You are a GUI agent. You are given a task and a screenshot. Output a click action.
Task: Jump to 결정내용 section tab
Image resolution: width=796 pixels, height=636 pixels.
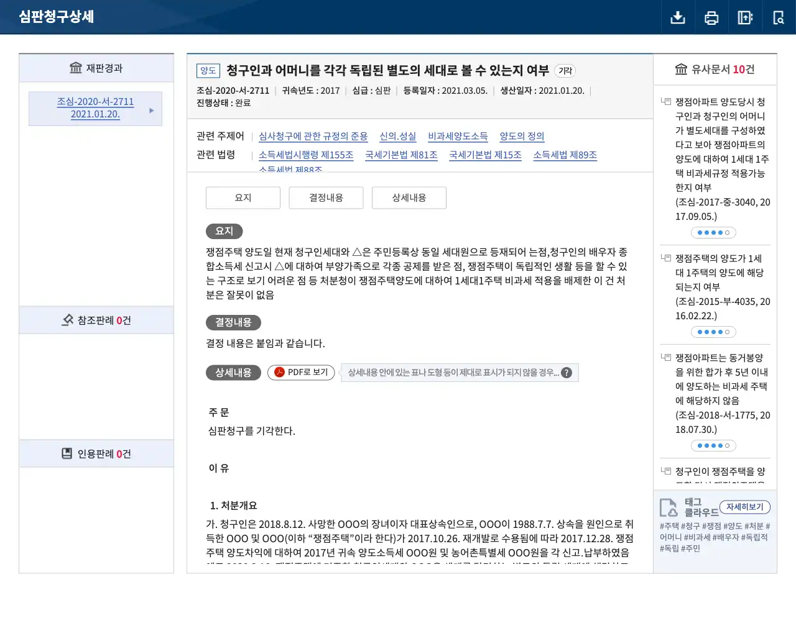coord(326,198)
